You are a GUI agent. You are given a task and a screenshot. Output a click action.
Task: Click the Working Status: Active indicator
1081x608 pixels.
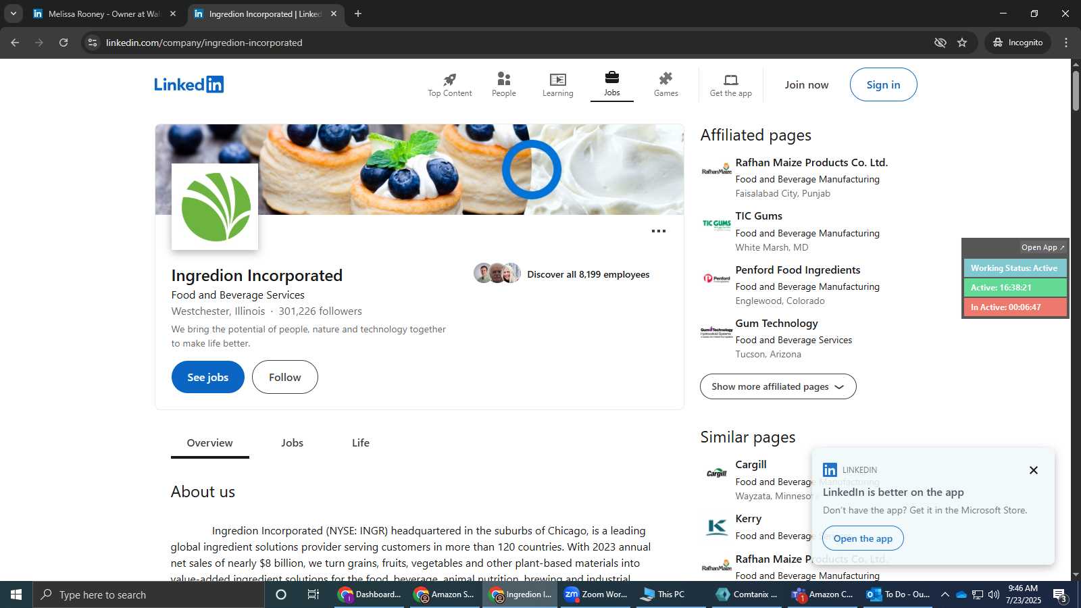[1014, 268]
